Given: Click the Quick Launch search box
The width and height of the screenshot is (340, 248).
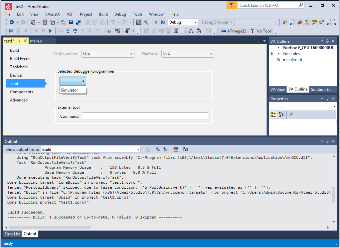Looking at the screenshot, I should [x=271, y=5].
